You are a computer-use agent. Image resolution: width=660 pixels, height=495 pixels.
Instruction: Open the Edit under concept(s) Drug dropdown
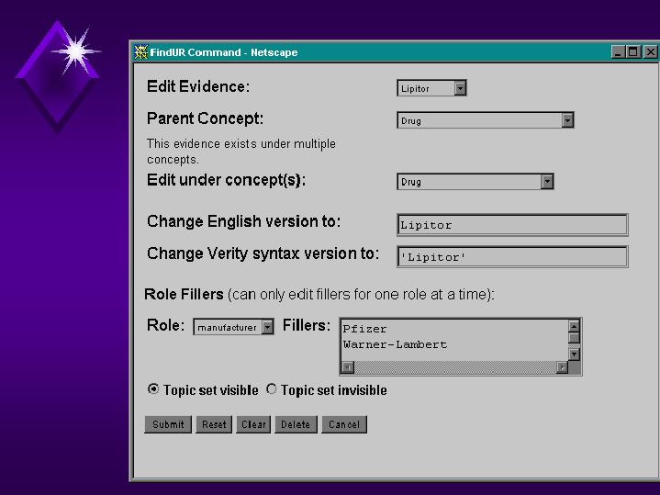coord(475,182)
